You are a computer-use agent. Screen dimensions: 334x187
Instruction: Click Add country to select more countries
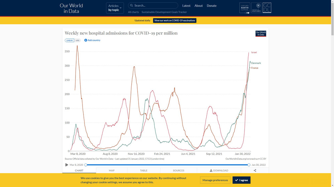(92, 40)
